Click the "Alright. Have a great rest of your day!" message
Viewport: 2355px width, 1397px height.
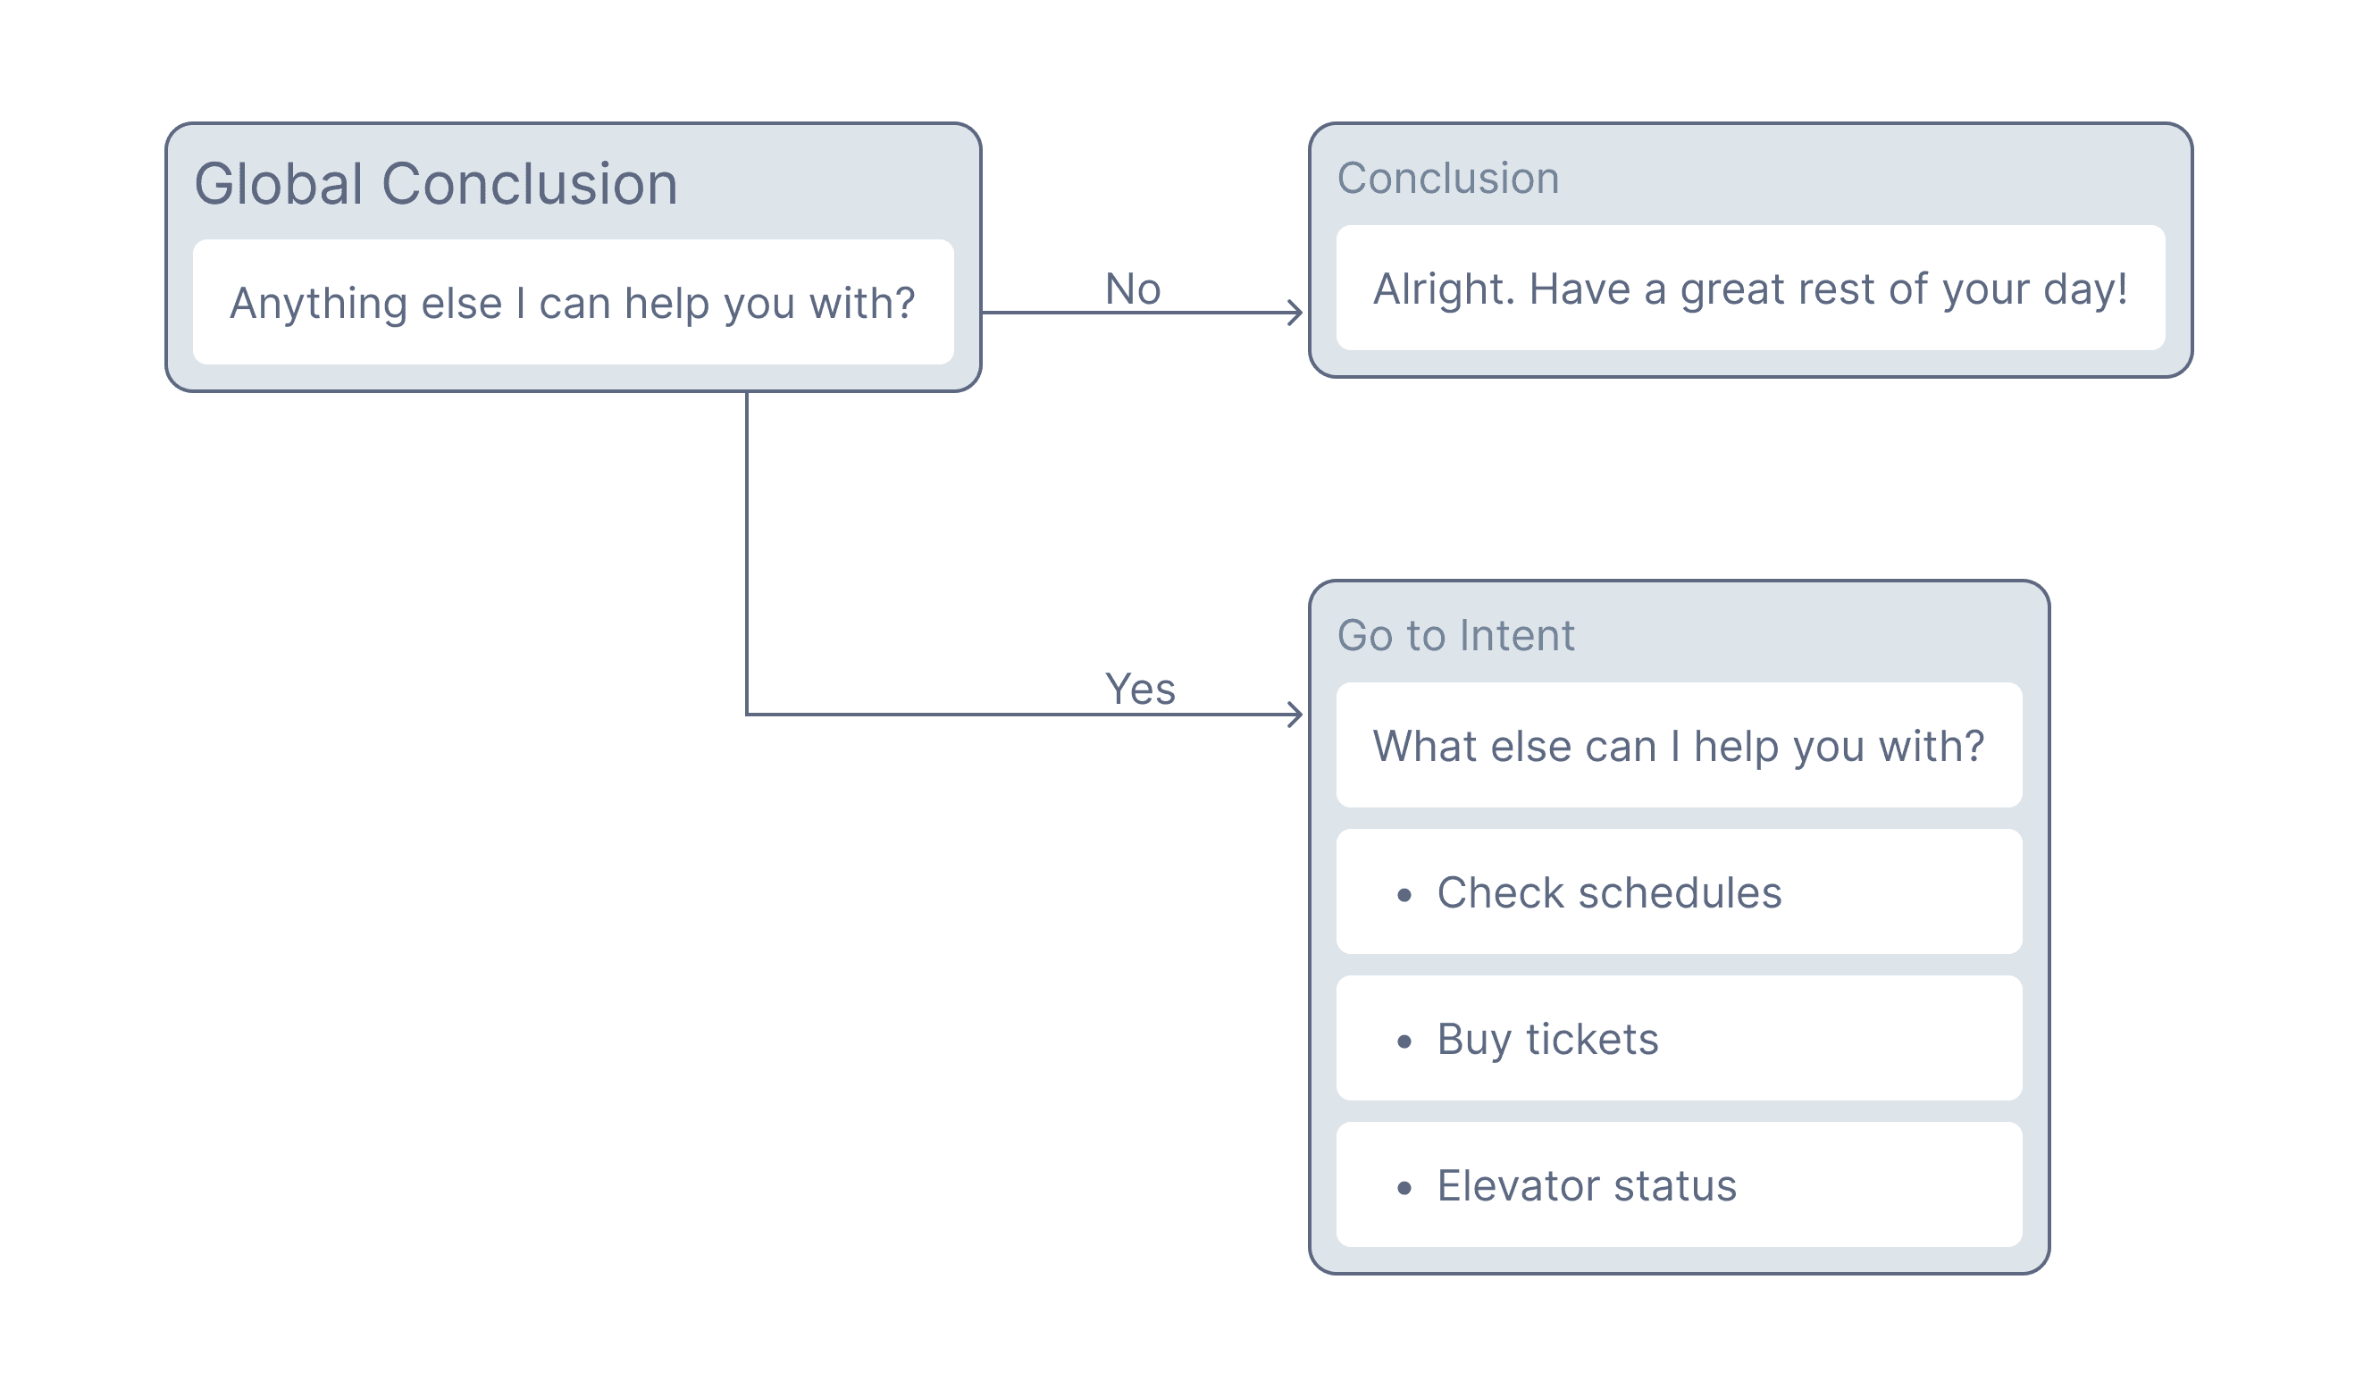(x=1750, y=288)
